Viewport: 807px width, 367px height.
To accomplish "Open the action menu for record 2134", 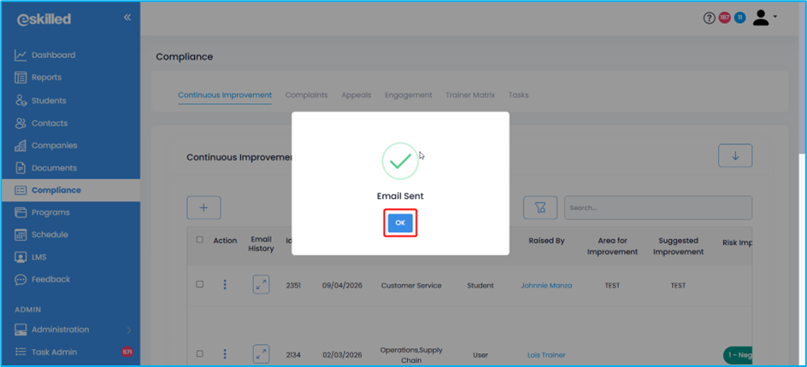I will point(225,353).
